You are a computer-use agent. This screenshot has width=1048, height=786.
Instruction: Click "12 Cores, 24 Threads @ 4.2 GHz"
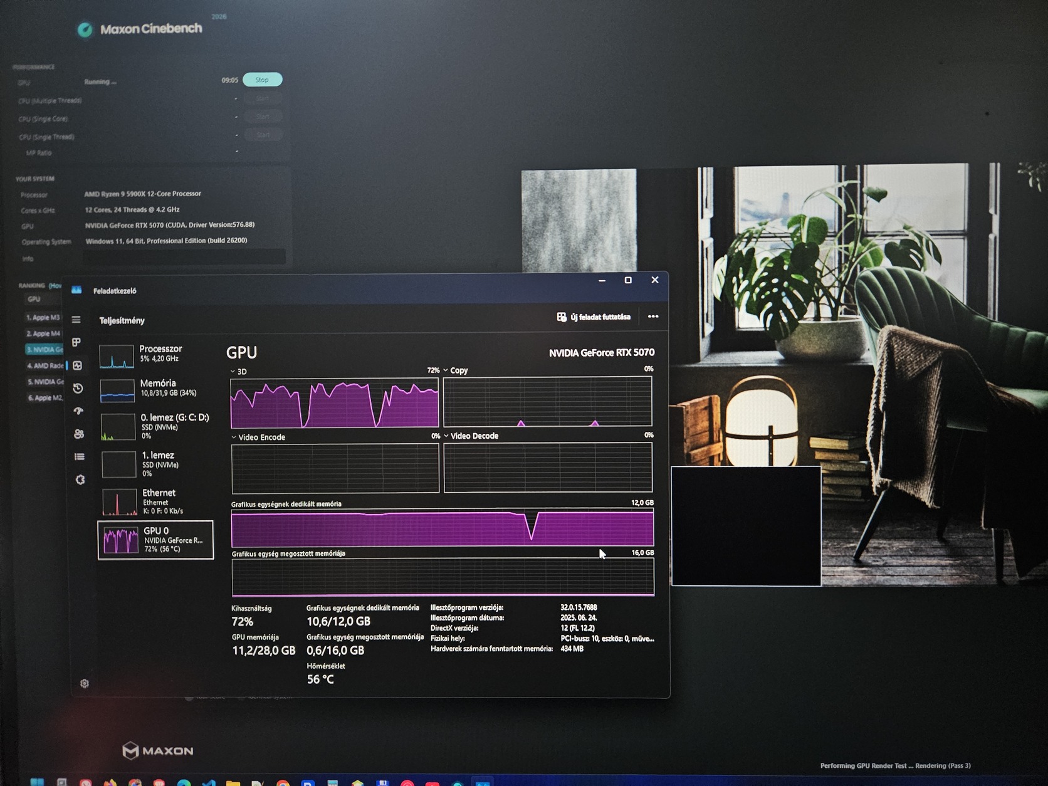[x=132, y=209]
